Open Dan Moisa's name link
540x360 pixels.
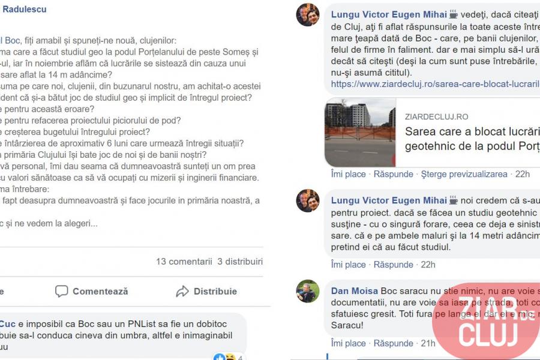pyautogui.click(x=355, y=291)
